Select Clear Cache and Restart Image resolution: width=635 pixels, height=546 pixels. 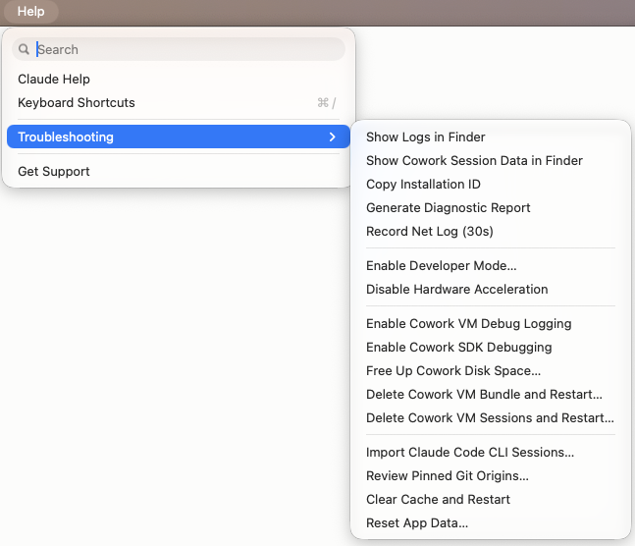tap(491, 499)
